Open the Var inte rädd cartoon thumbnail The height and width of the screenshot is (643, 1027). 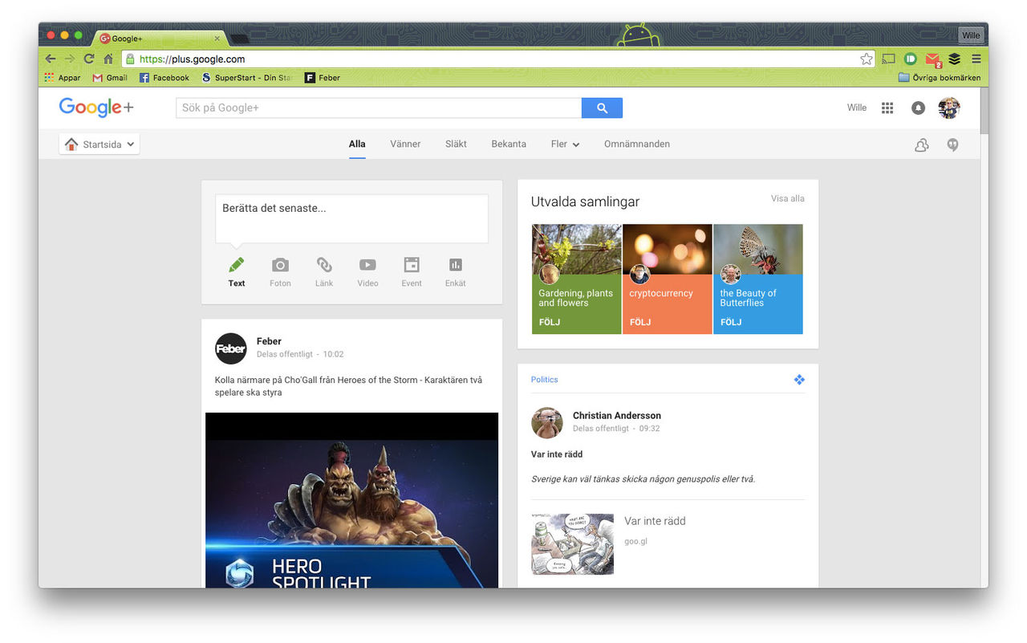[572, 544]
